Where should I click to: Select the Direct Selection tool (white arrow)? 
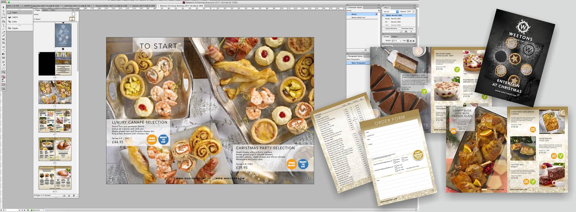pos(3,11)
